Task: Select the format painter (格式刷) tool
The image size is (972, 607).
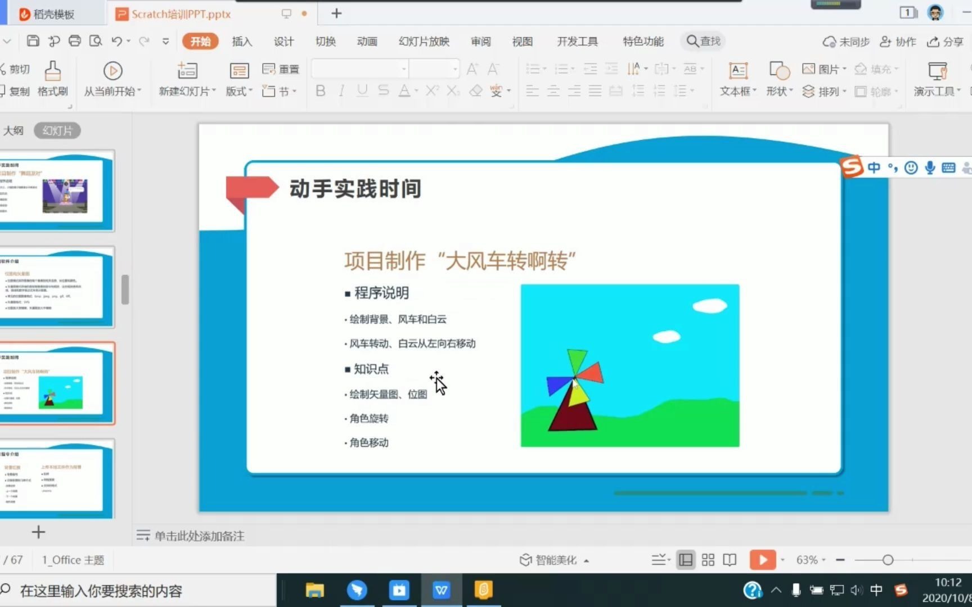Action: [51, 79]
